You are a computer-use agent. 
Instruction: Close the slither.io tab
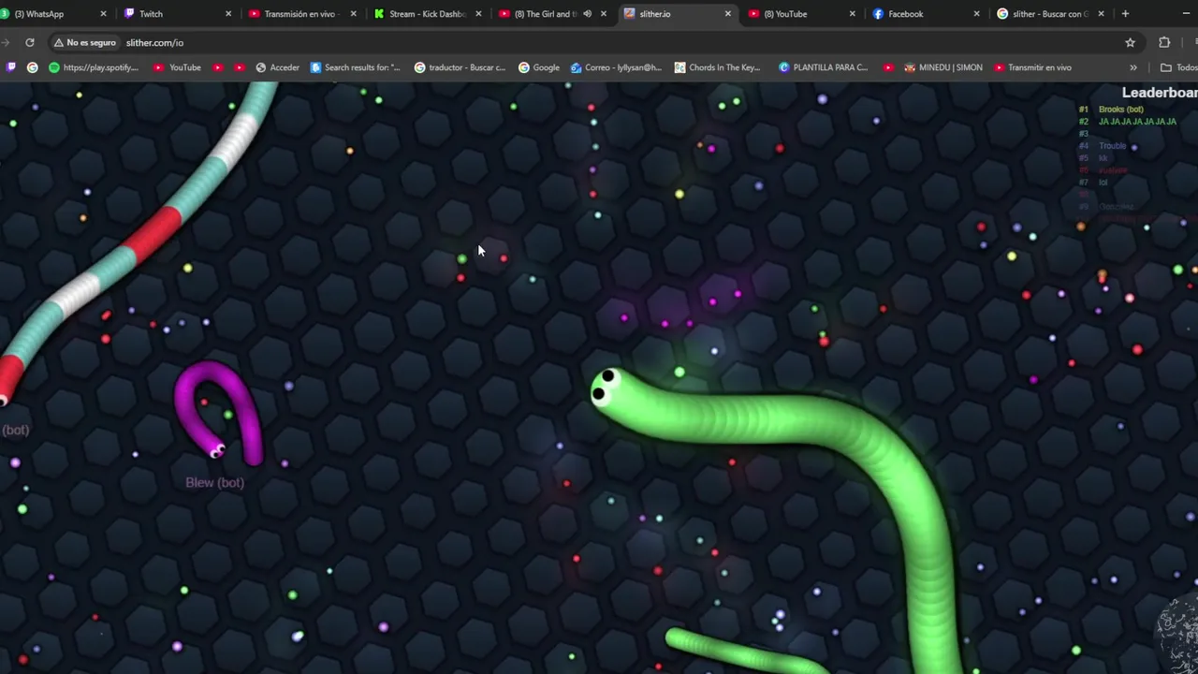[727, 14]
